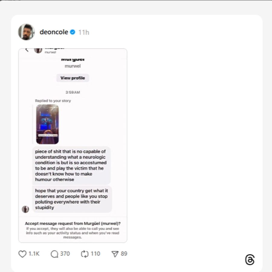Click the Threads logo

tap(250, 260)
